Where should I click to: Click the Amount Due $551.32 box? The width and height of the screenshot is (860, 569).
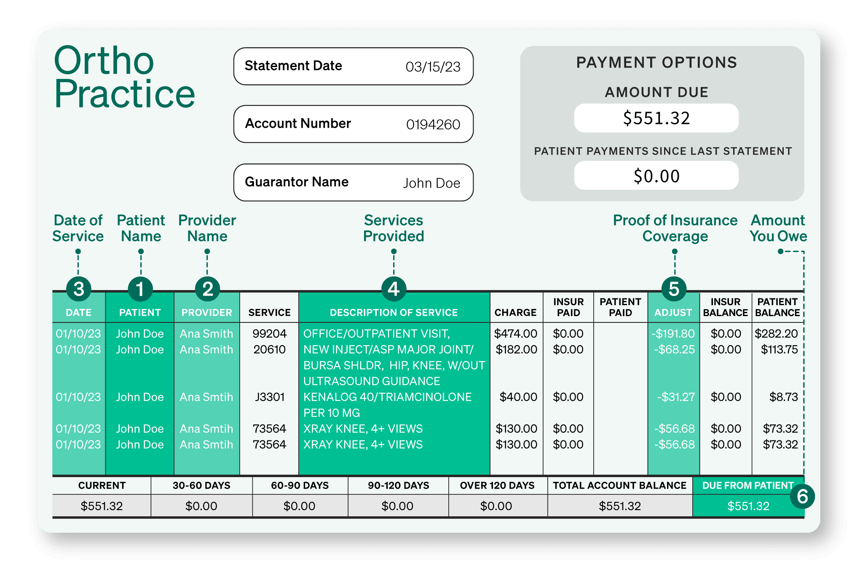tap(656, 118)
